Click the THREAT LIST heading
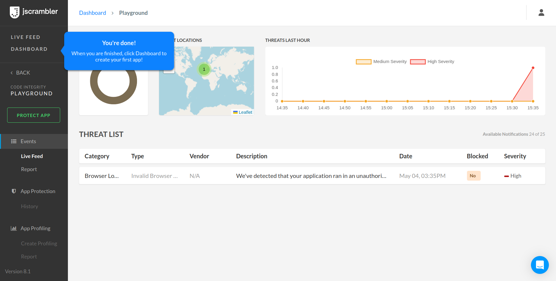556x281 pixels. tap(101, 134)
